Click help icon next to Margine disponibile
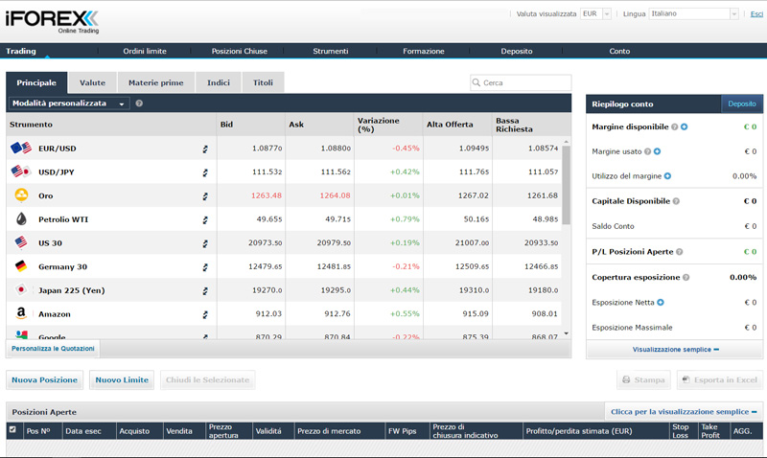The image size is (767, 458). [675, 126]
